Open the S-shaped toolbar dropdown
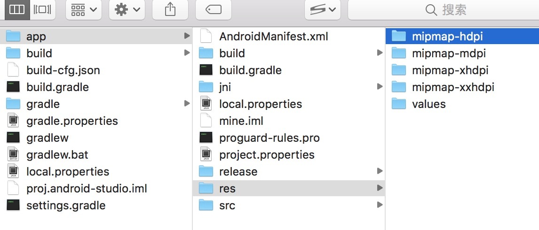539x230 pixels. pyautogui.click(x=323, y=10)
